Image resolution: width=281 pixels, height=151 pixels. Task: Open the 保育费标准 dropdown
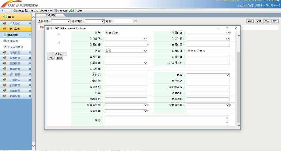pyautogui.click(x=126, y=105)
